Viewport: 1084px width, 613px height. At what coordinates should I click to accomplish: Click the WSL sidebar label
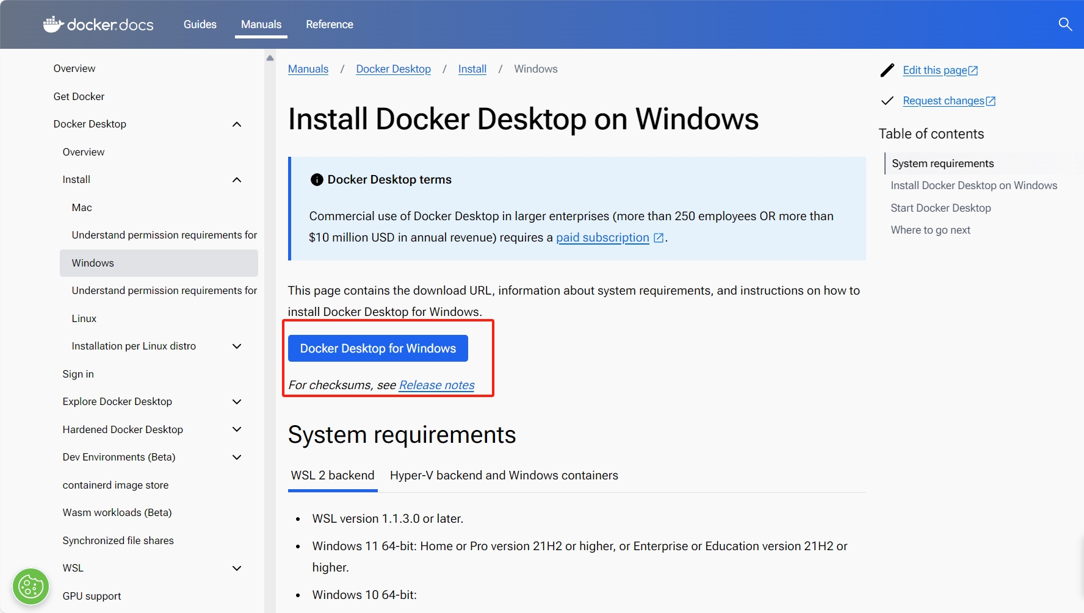tap(73, 568)
